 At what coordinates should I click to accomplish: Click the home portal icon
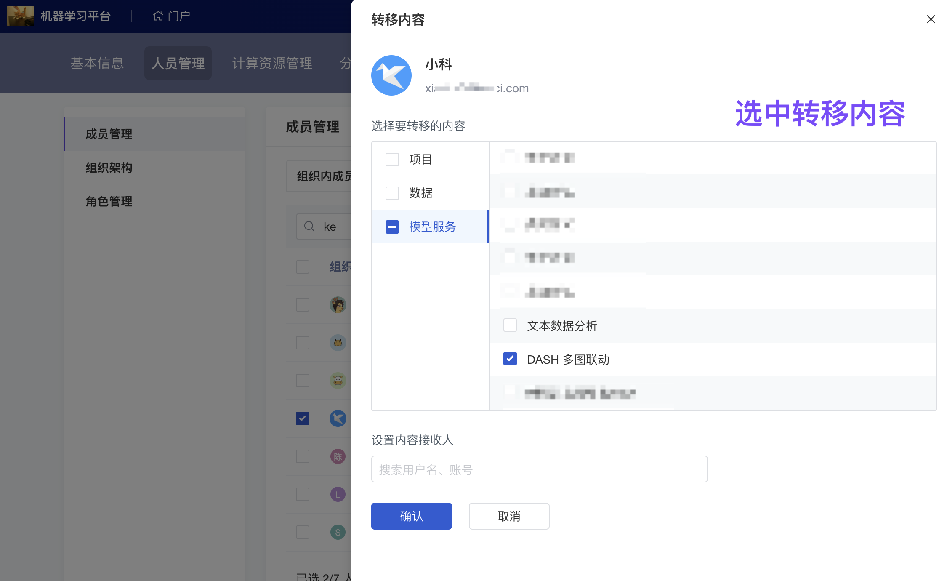[x=158, y=16]
